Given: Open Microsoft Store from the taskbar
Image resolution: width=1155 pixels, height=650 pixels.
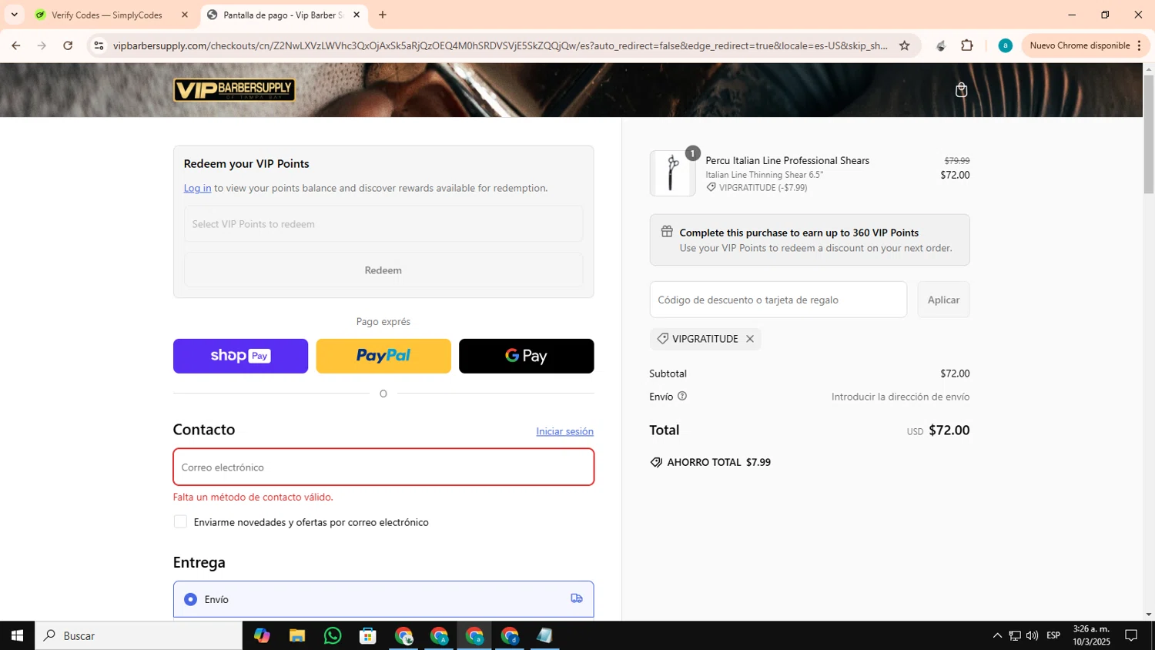Looking at the screenshot, I should [x=368, y=635].
